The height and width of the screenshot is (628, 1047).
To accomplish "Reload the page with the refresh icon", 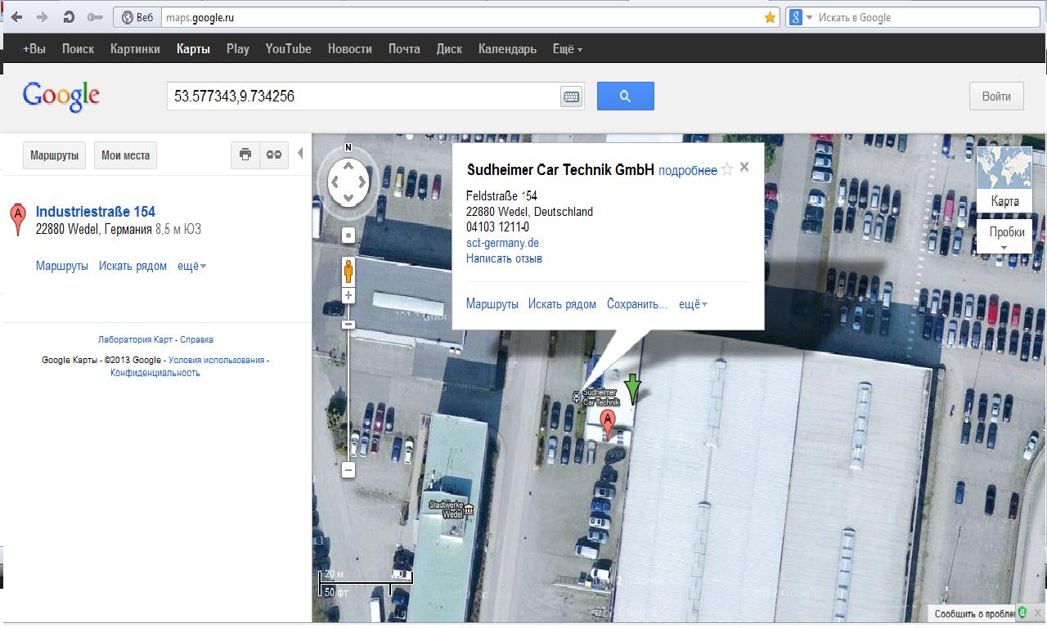I will [69, 17].
